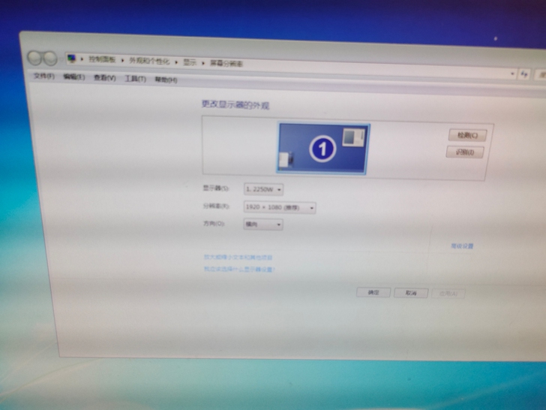
Task: Expand arrow after 外观和个性化 breadcrumb
Action: click(x=176, y=62)
